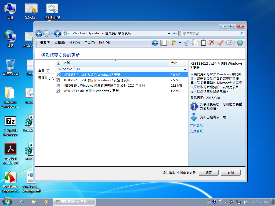This screenshot has width=275, height=206.
Task: Open the Windows Start orb
Action: coord(7,202)
